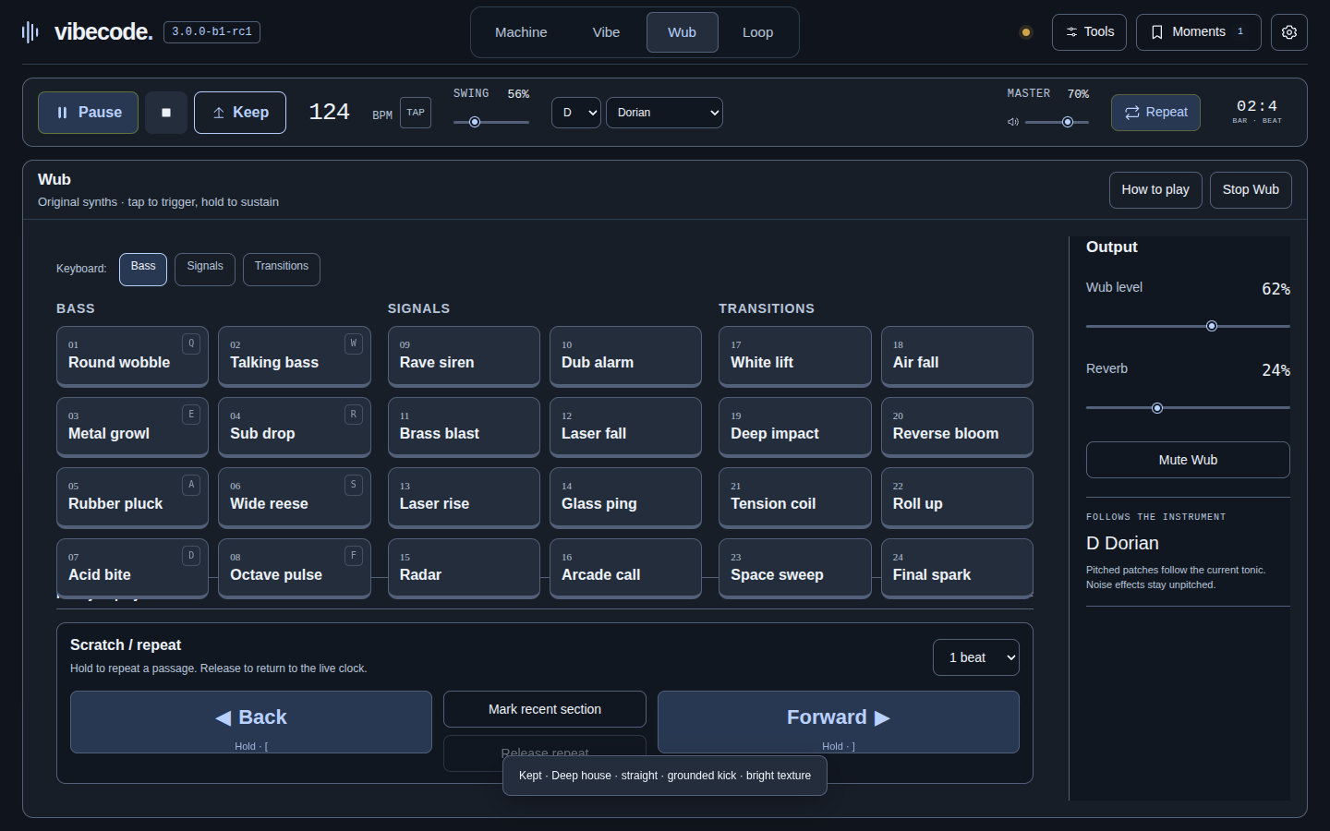Screen dimensions: 1330x831
Task: Trigger the Air fall pad
Action: [x=957, y=356]
